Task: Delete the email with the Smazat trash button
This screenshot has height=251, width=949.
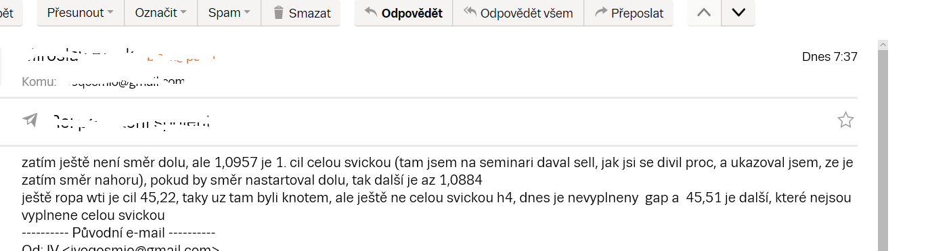Action: point(301,13)
